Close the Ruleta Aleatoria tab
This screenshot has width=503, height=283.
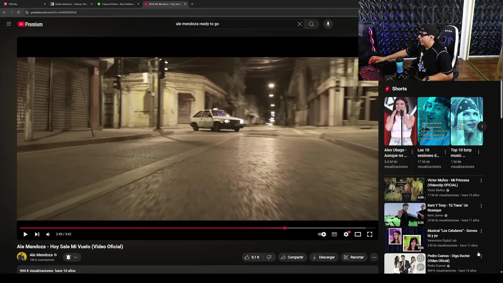coord(92,4)
